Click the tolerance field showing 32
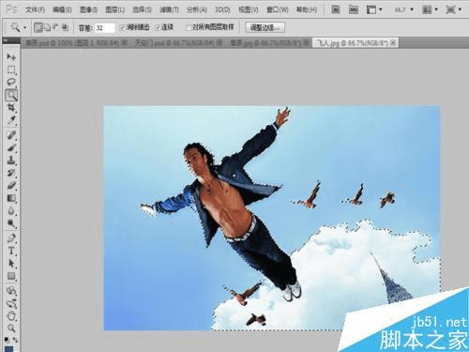469x352 pixels. [105, 28]
